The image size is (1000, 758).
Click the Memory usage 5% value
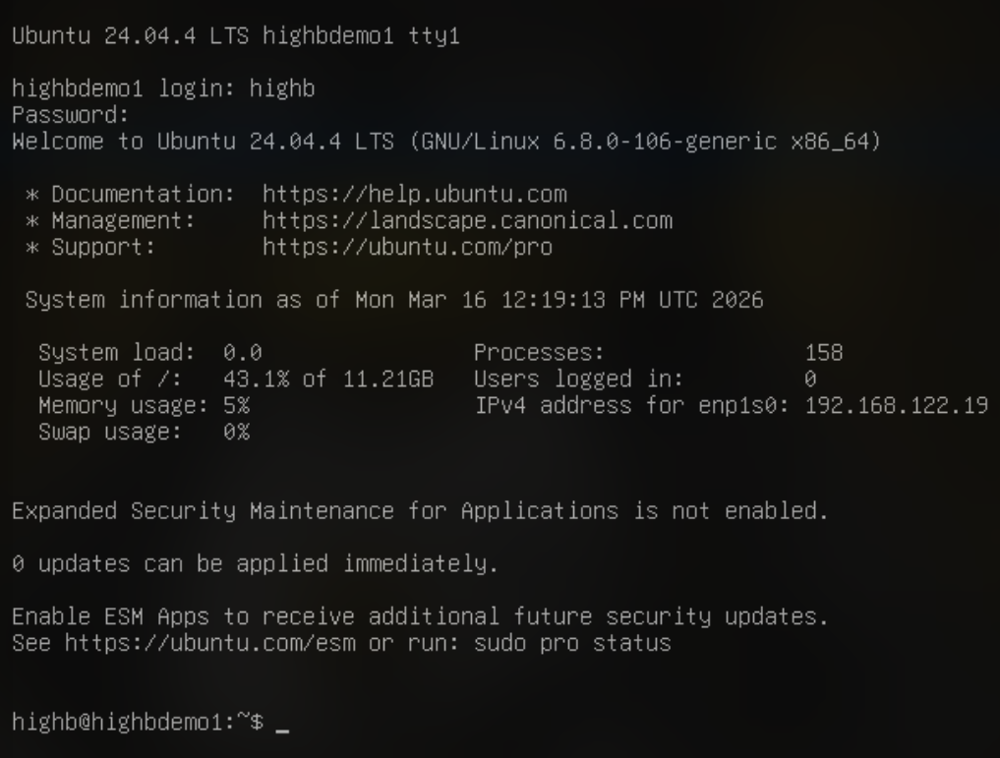tap(237, 406)
